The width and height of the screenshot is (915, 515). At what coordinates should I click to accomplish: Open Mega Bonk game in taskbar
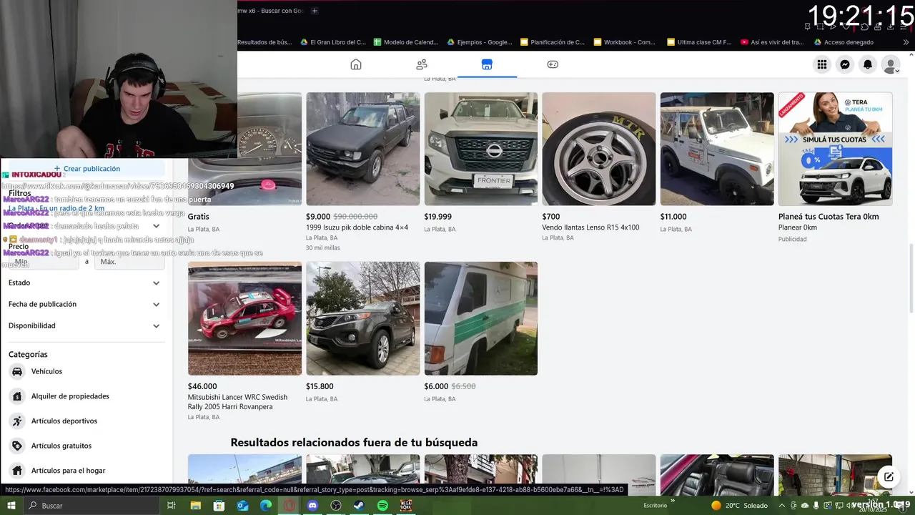[406, 506]
